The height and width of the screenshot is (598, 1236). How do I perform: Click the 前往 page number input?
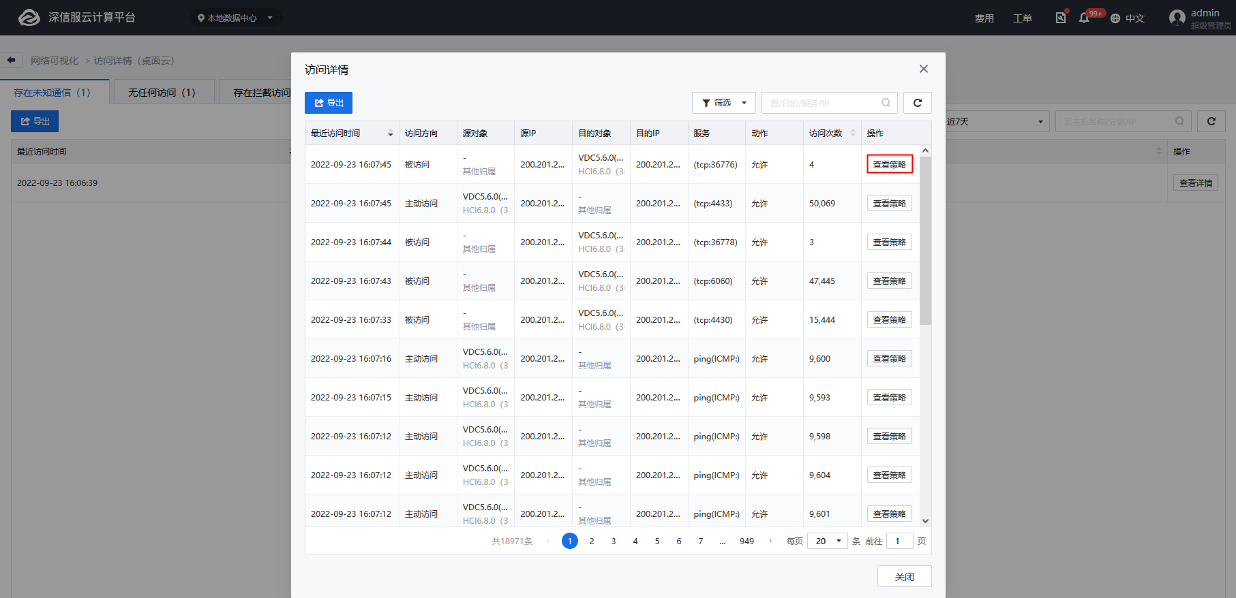pos(899,541)
